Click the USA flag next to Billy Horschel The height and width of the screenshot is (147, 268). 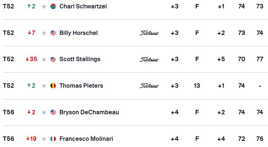pyautogui.click(x=53, y=33)
